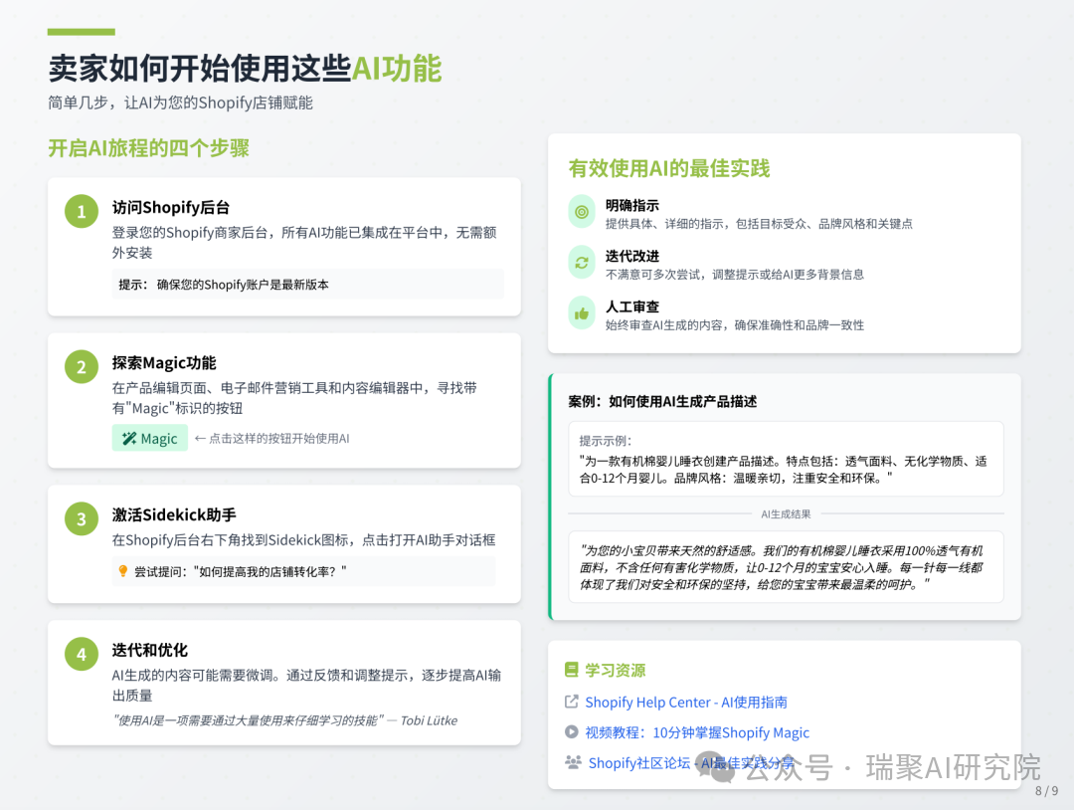Click the step title 访问Shopify后台
This screenshot has width=1074, height=810.
[x=171, y=208]
